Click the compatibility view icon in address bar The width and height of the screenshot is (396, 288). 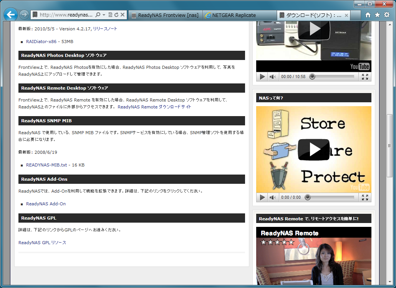[110, 15]
